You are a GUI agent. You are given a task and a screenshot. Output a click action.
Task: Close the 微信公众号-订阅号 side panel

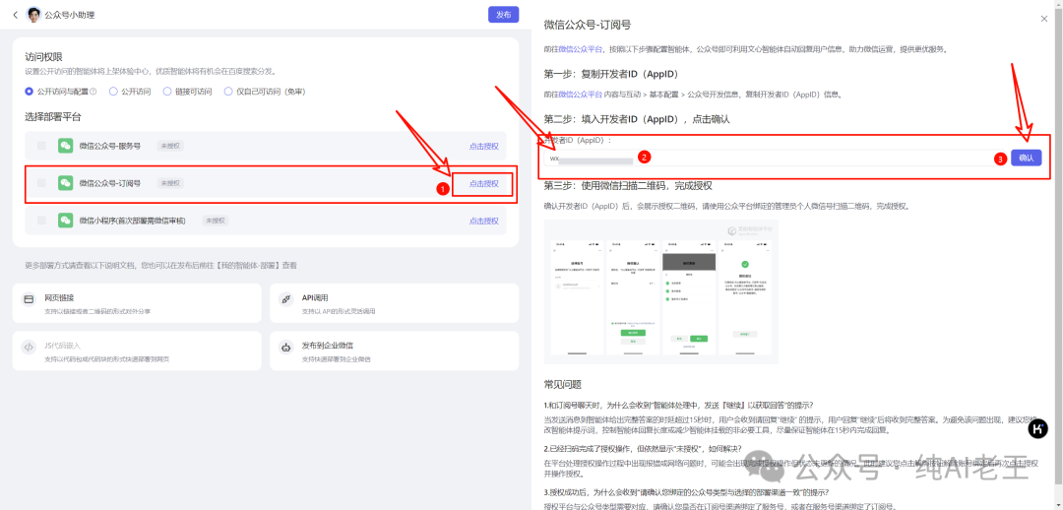tap(1044, 19)
